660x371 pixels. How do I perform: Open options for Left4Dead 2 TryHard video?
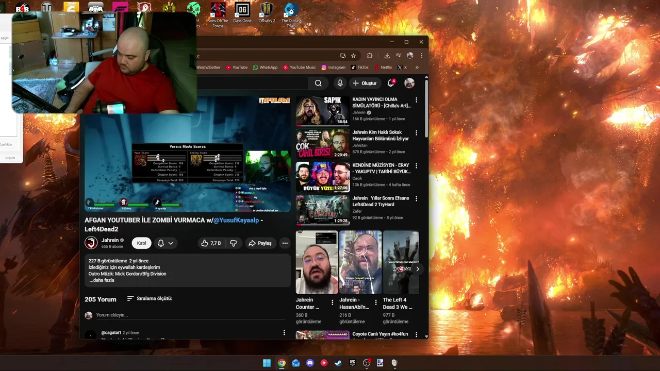[416, 199]
